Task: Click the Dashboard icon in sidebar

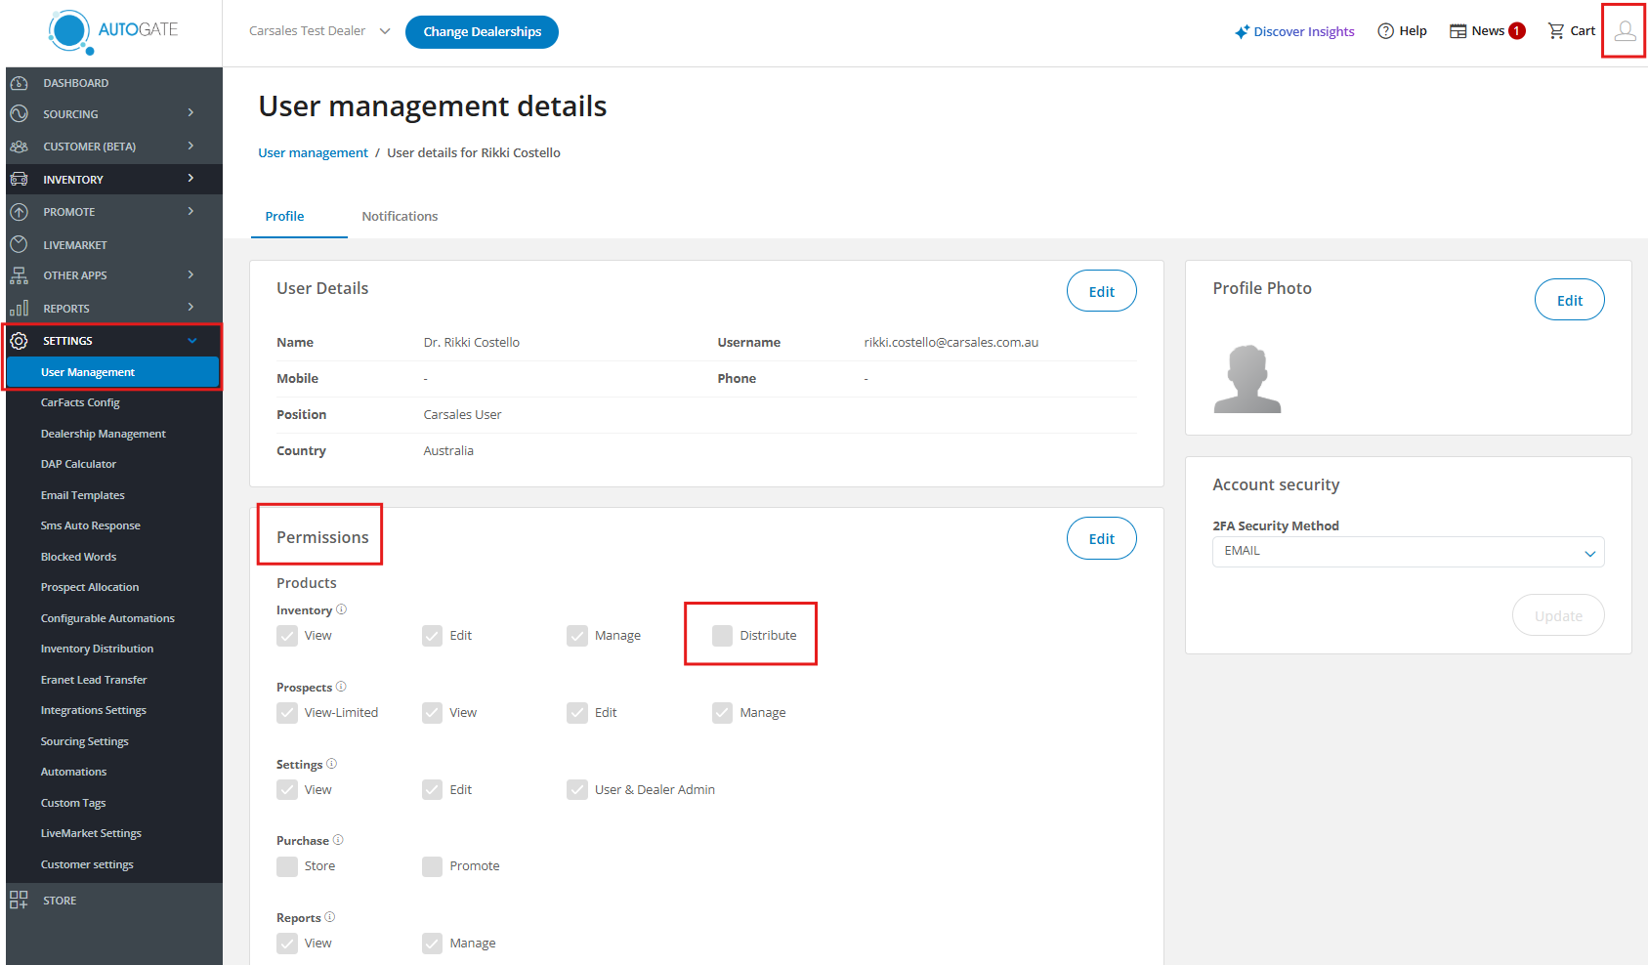Action: pyautogui.click(x=19, y=83)
